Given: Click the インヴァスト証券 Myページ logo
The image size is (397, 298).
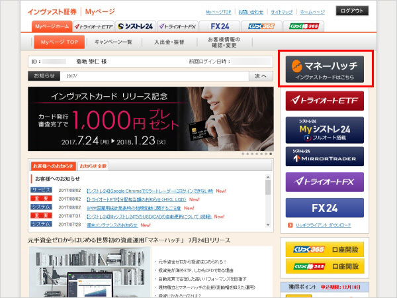Looking at the screenshot, I should (x=71, y=12).
